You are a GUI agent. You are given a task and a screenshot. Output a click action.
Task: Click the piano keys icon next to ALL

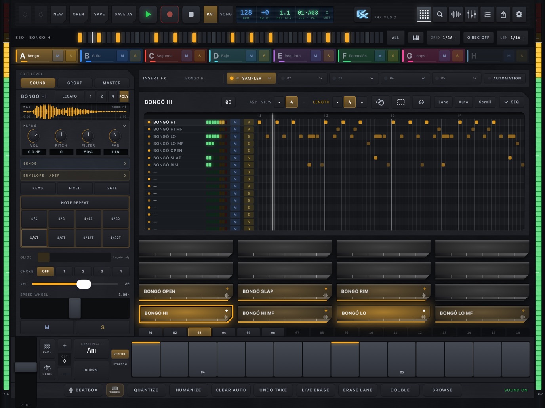point(416,38)
